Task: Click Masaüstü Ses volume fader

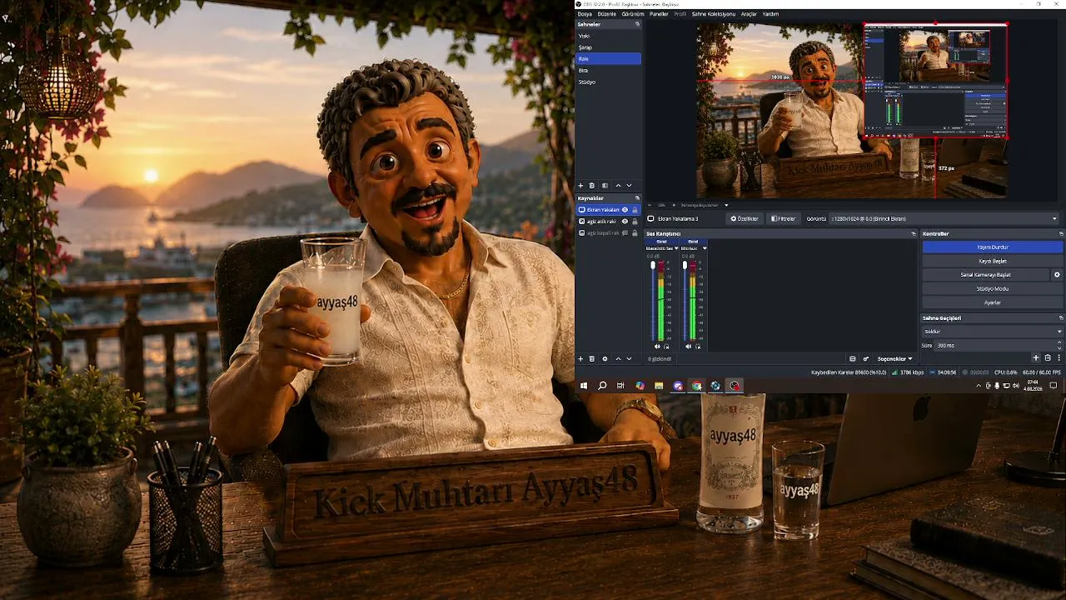Action: point(653,265)
